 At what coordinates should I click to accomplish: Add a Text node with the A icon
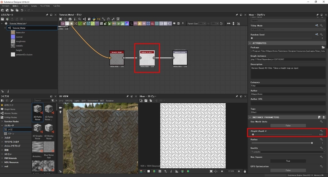tap(144, 24)
